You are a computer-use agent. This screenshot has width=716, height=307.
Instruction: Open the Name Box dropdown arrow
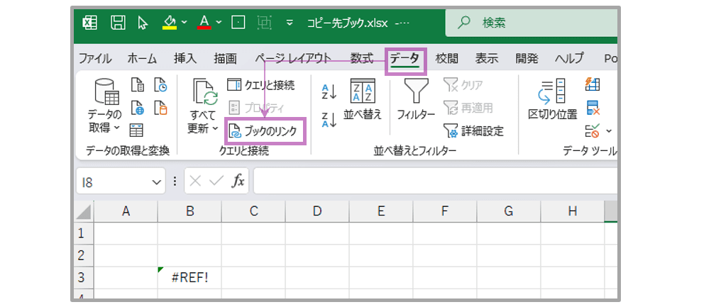(x=157, y=182)
